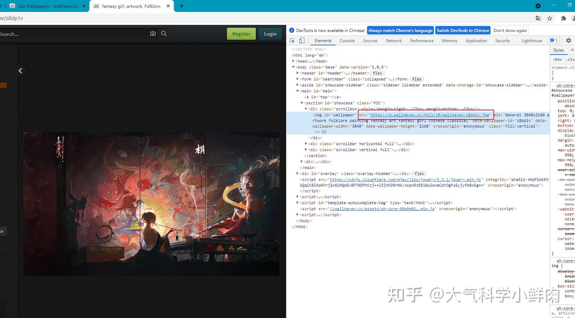The height and width of the screenshot is (318, 575).
Task: Open the browser extensions puzzle icon
Action: pyautogui.click(x=563, y=18)
